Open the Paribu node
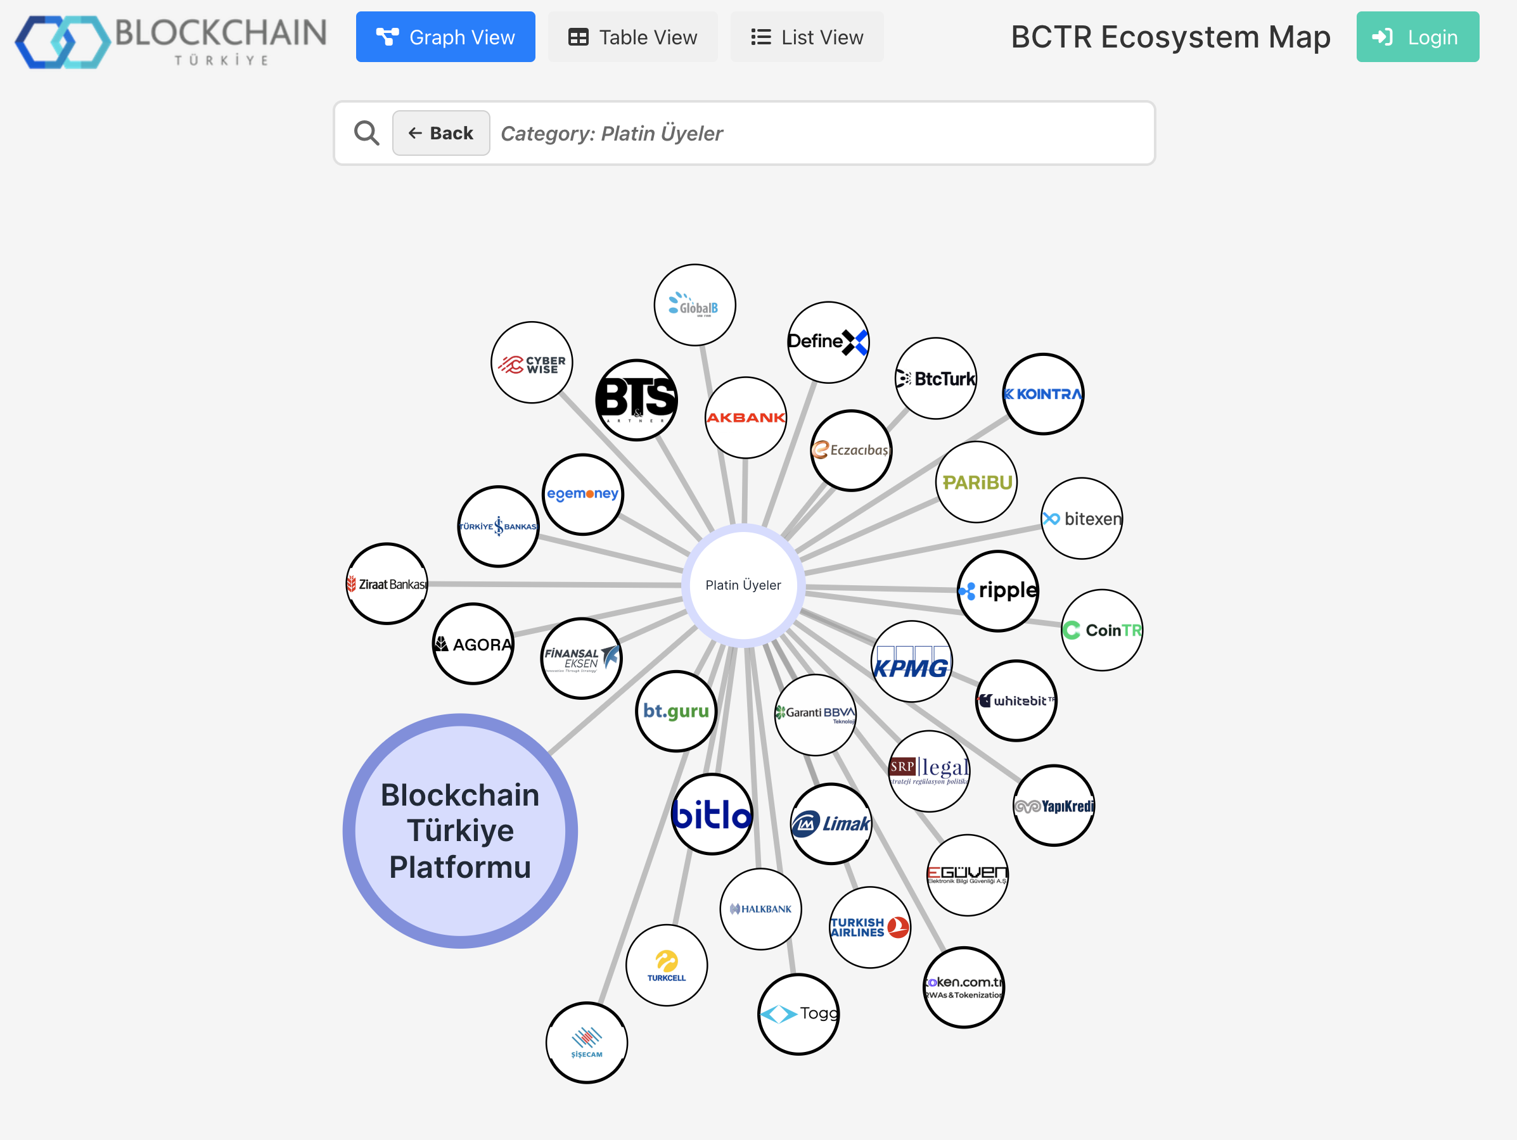Screen dimensions: 1517x1140 976,482
